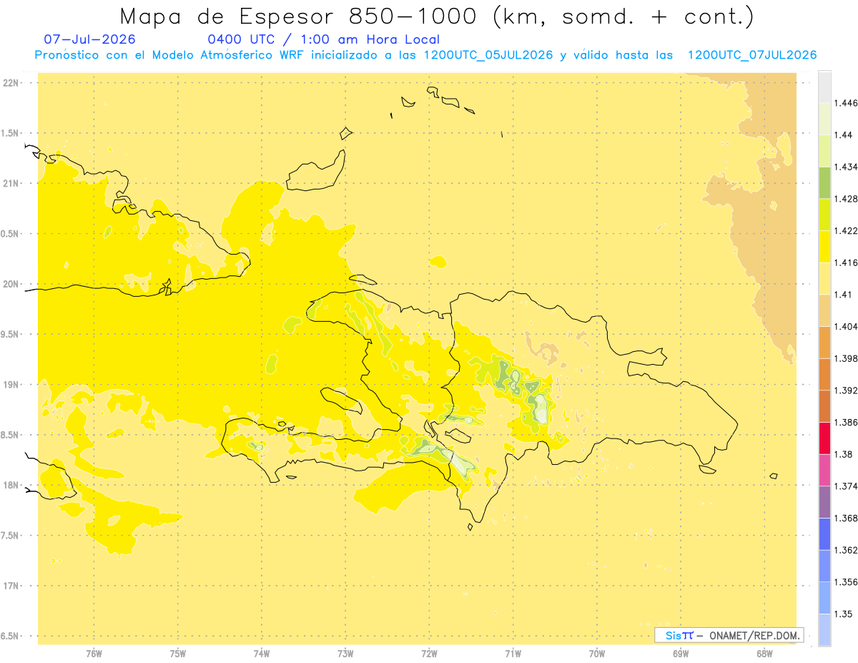Click the colorbar value '1.392'
Screen dimensions: 858x663
tap(847, 391)
